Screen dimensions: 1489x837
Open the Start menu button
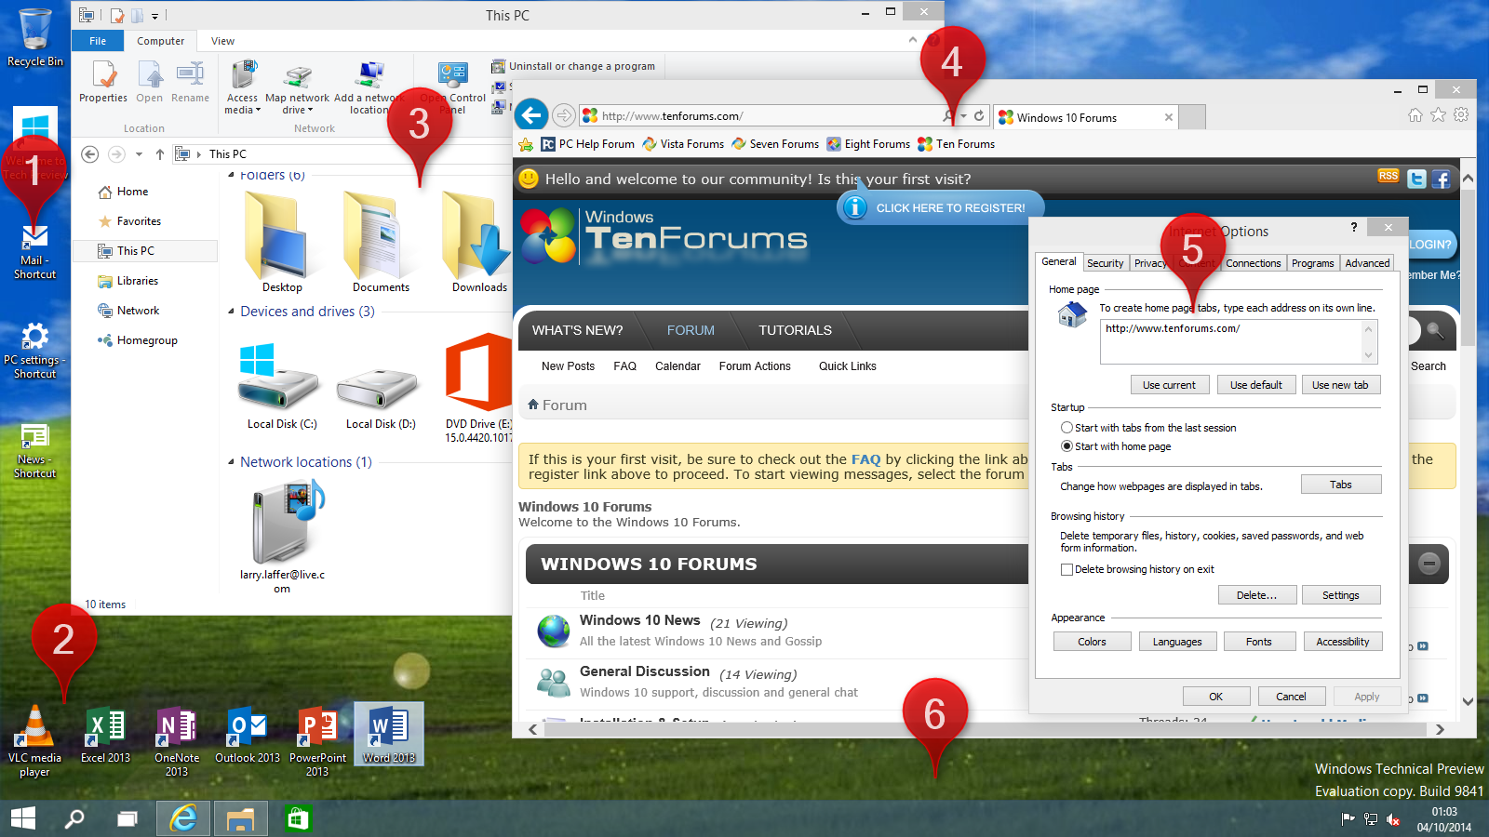[23, 818]
